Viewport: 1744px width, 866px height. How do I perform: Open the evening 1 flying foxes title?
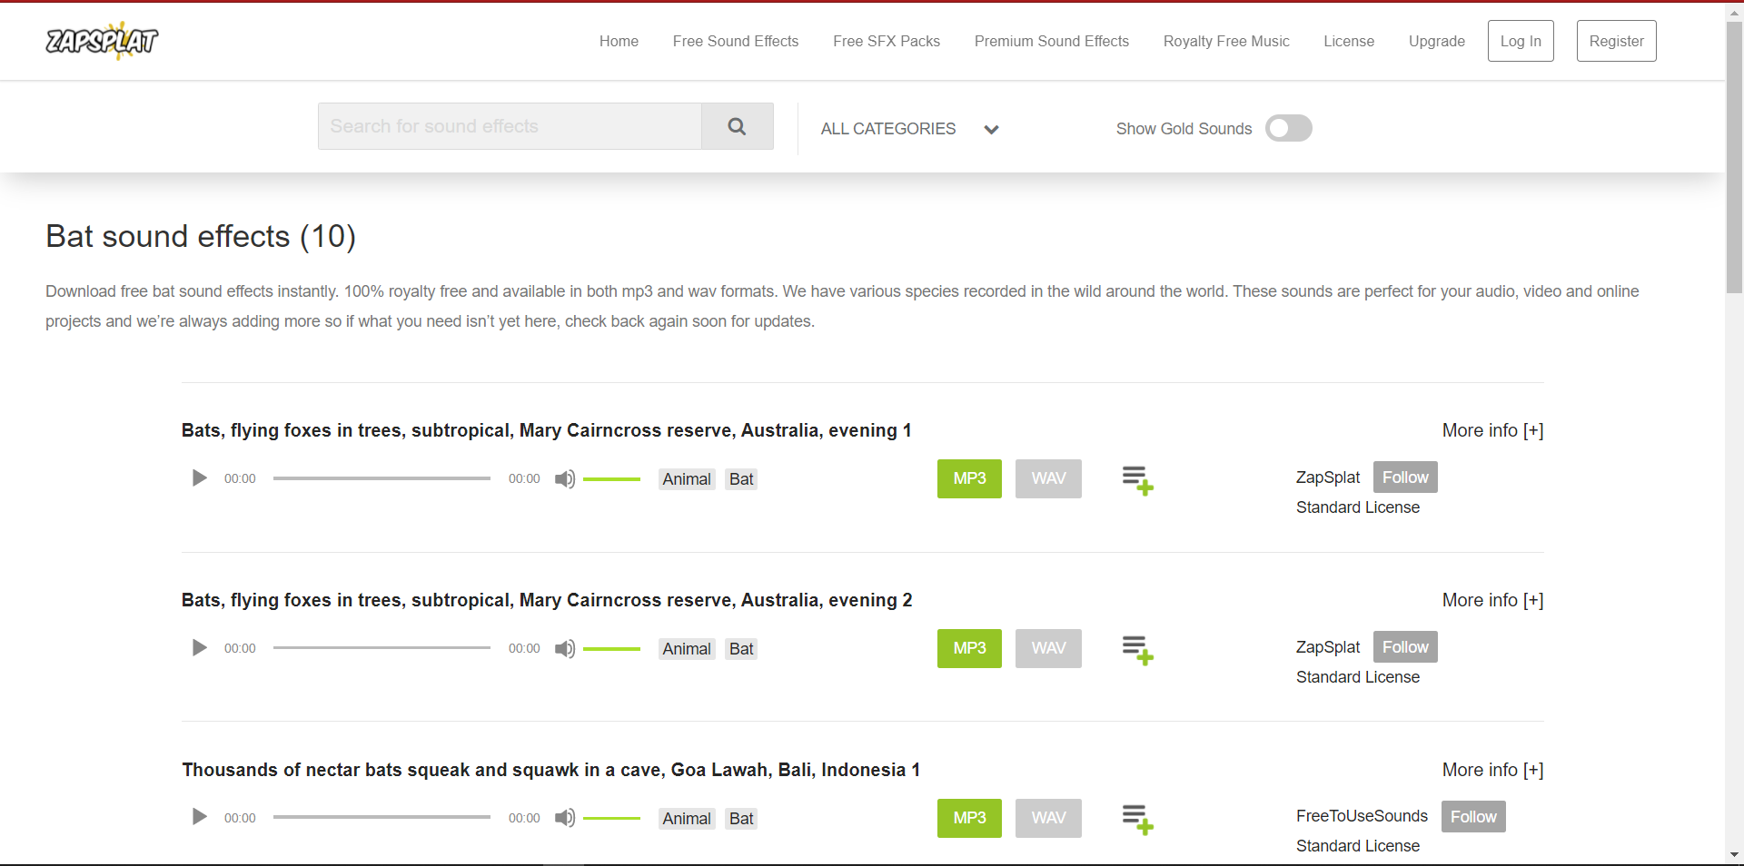546,430
